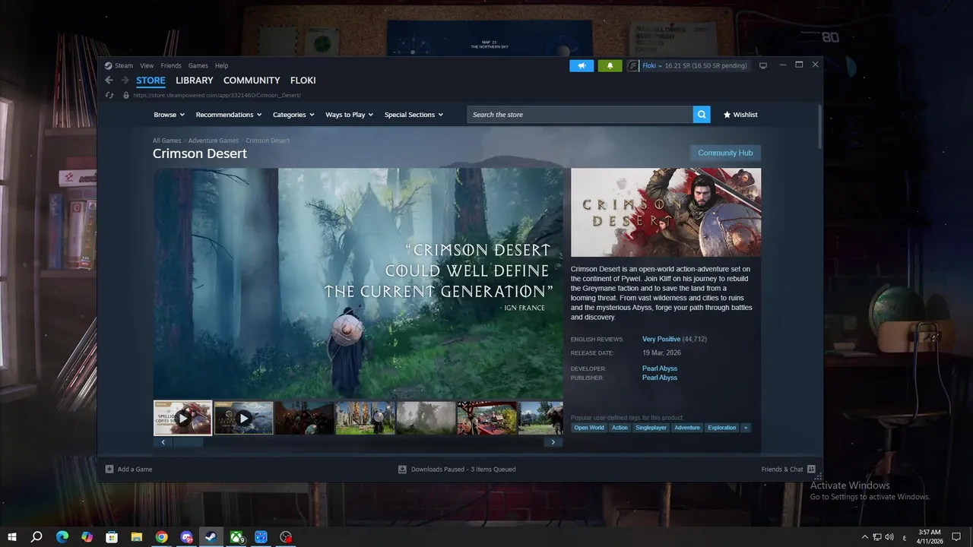Open the Xbox app on taskbar
Viewport: 973px width, 547px height.
237,537
